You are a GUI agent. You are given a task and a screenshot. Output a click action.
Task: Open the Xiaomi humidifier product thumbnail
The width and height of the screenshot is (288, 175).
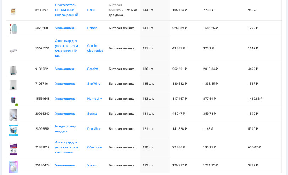point(13,167)
